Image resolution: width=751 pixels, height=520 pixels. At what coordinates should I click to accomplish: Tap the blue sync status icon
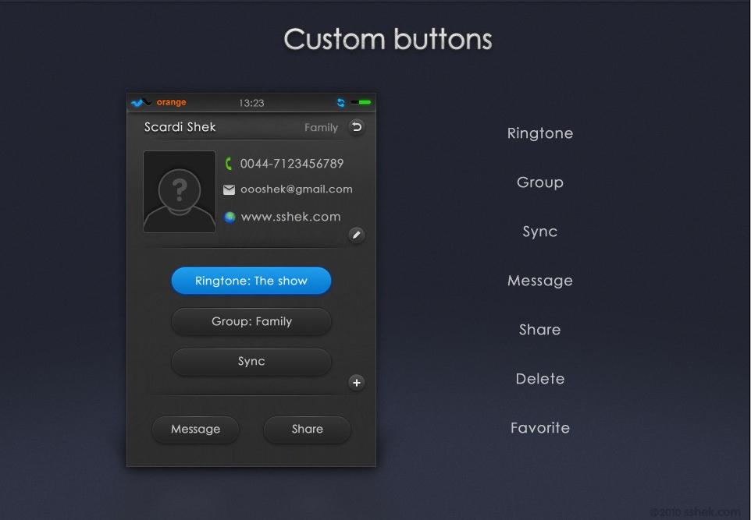click(x=340, y=102)
